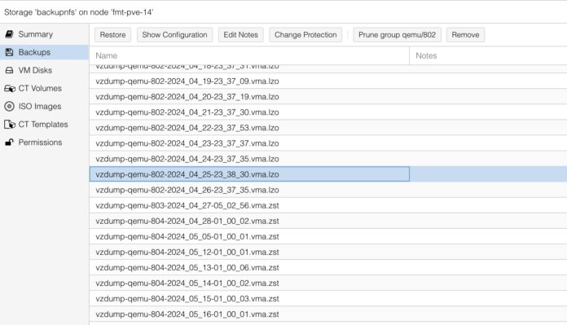The width and height of the screenshot is (567, 325).
Task: Click Prune group qemu/802 button
Action: (397, 35)
